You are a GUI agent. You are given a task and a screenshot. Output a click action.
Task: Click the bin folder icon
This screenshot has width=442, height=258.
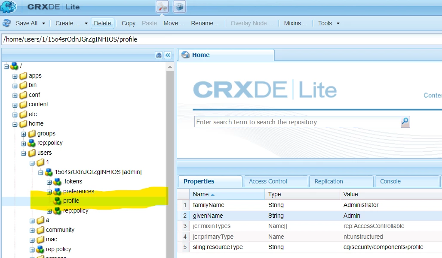23,85
